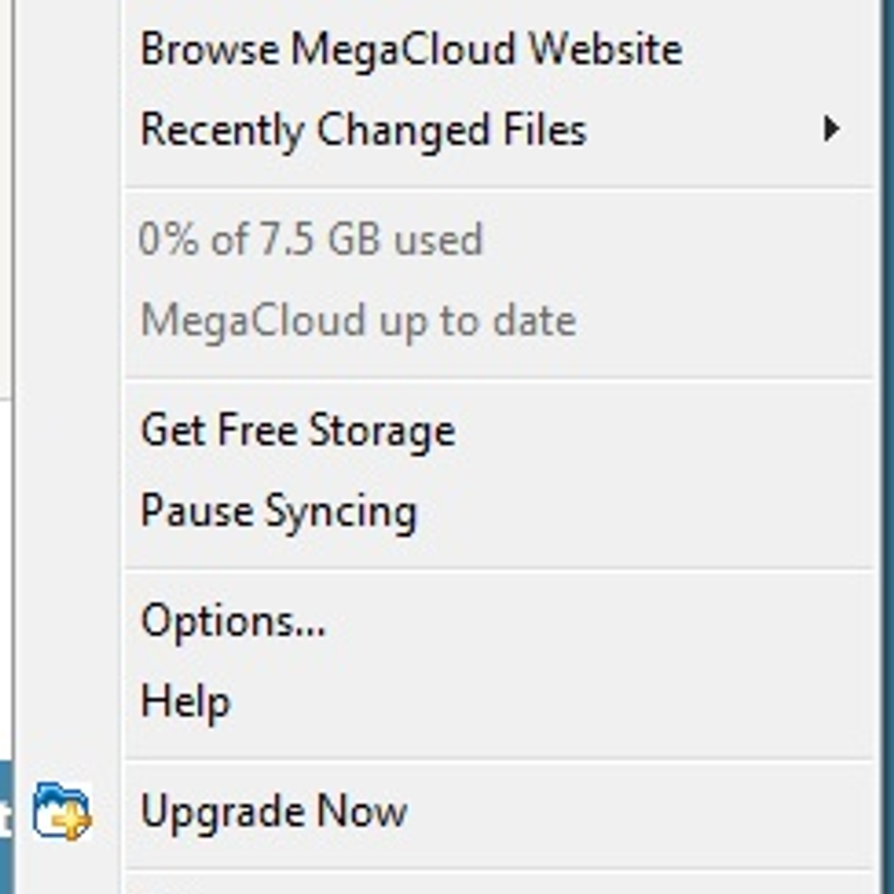
Task: Pause Syncing from the menu
Action: [x=279, y=512]
